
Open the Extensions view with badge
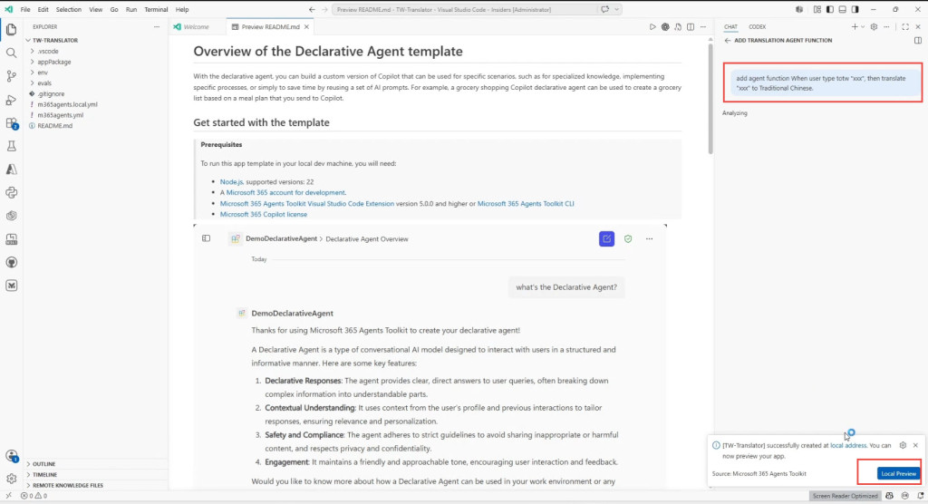coord(11,122)
